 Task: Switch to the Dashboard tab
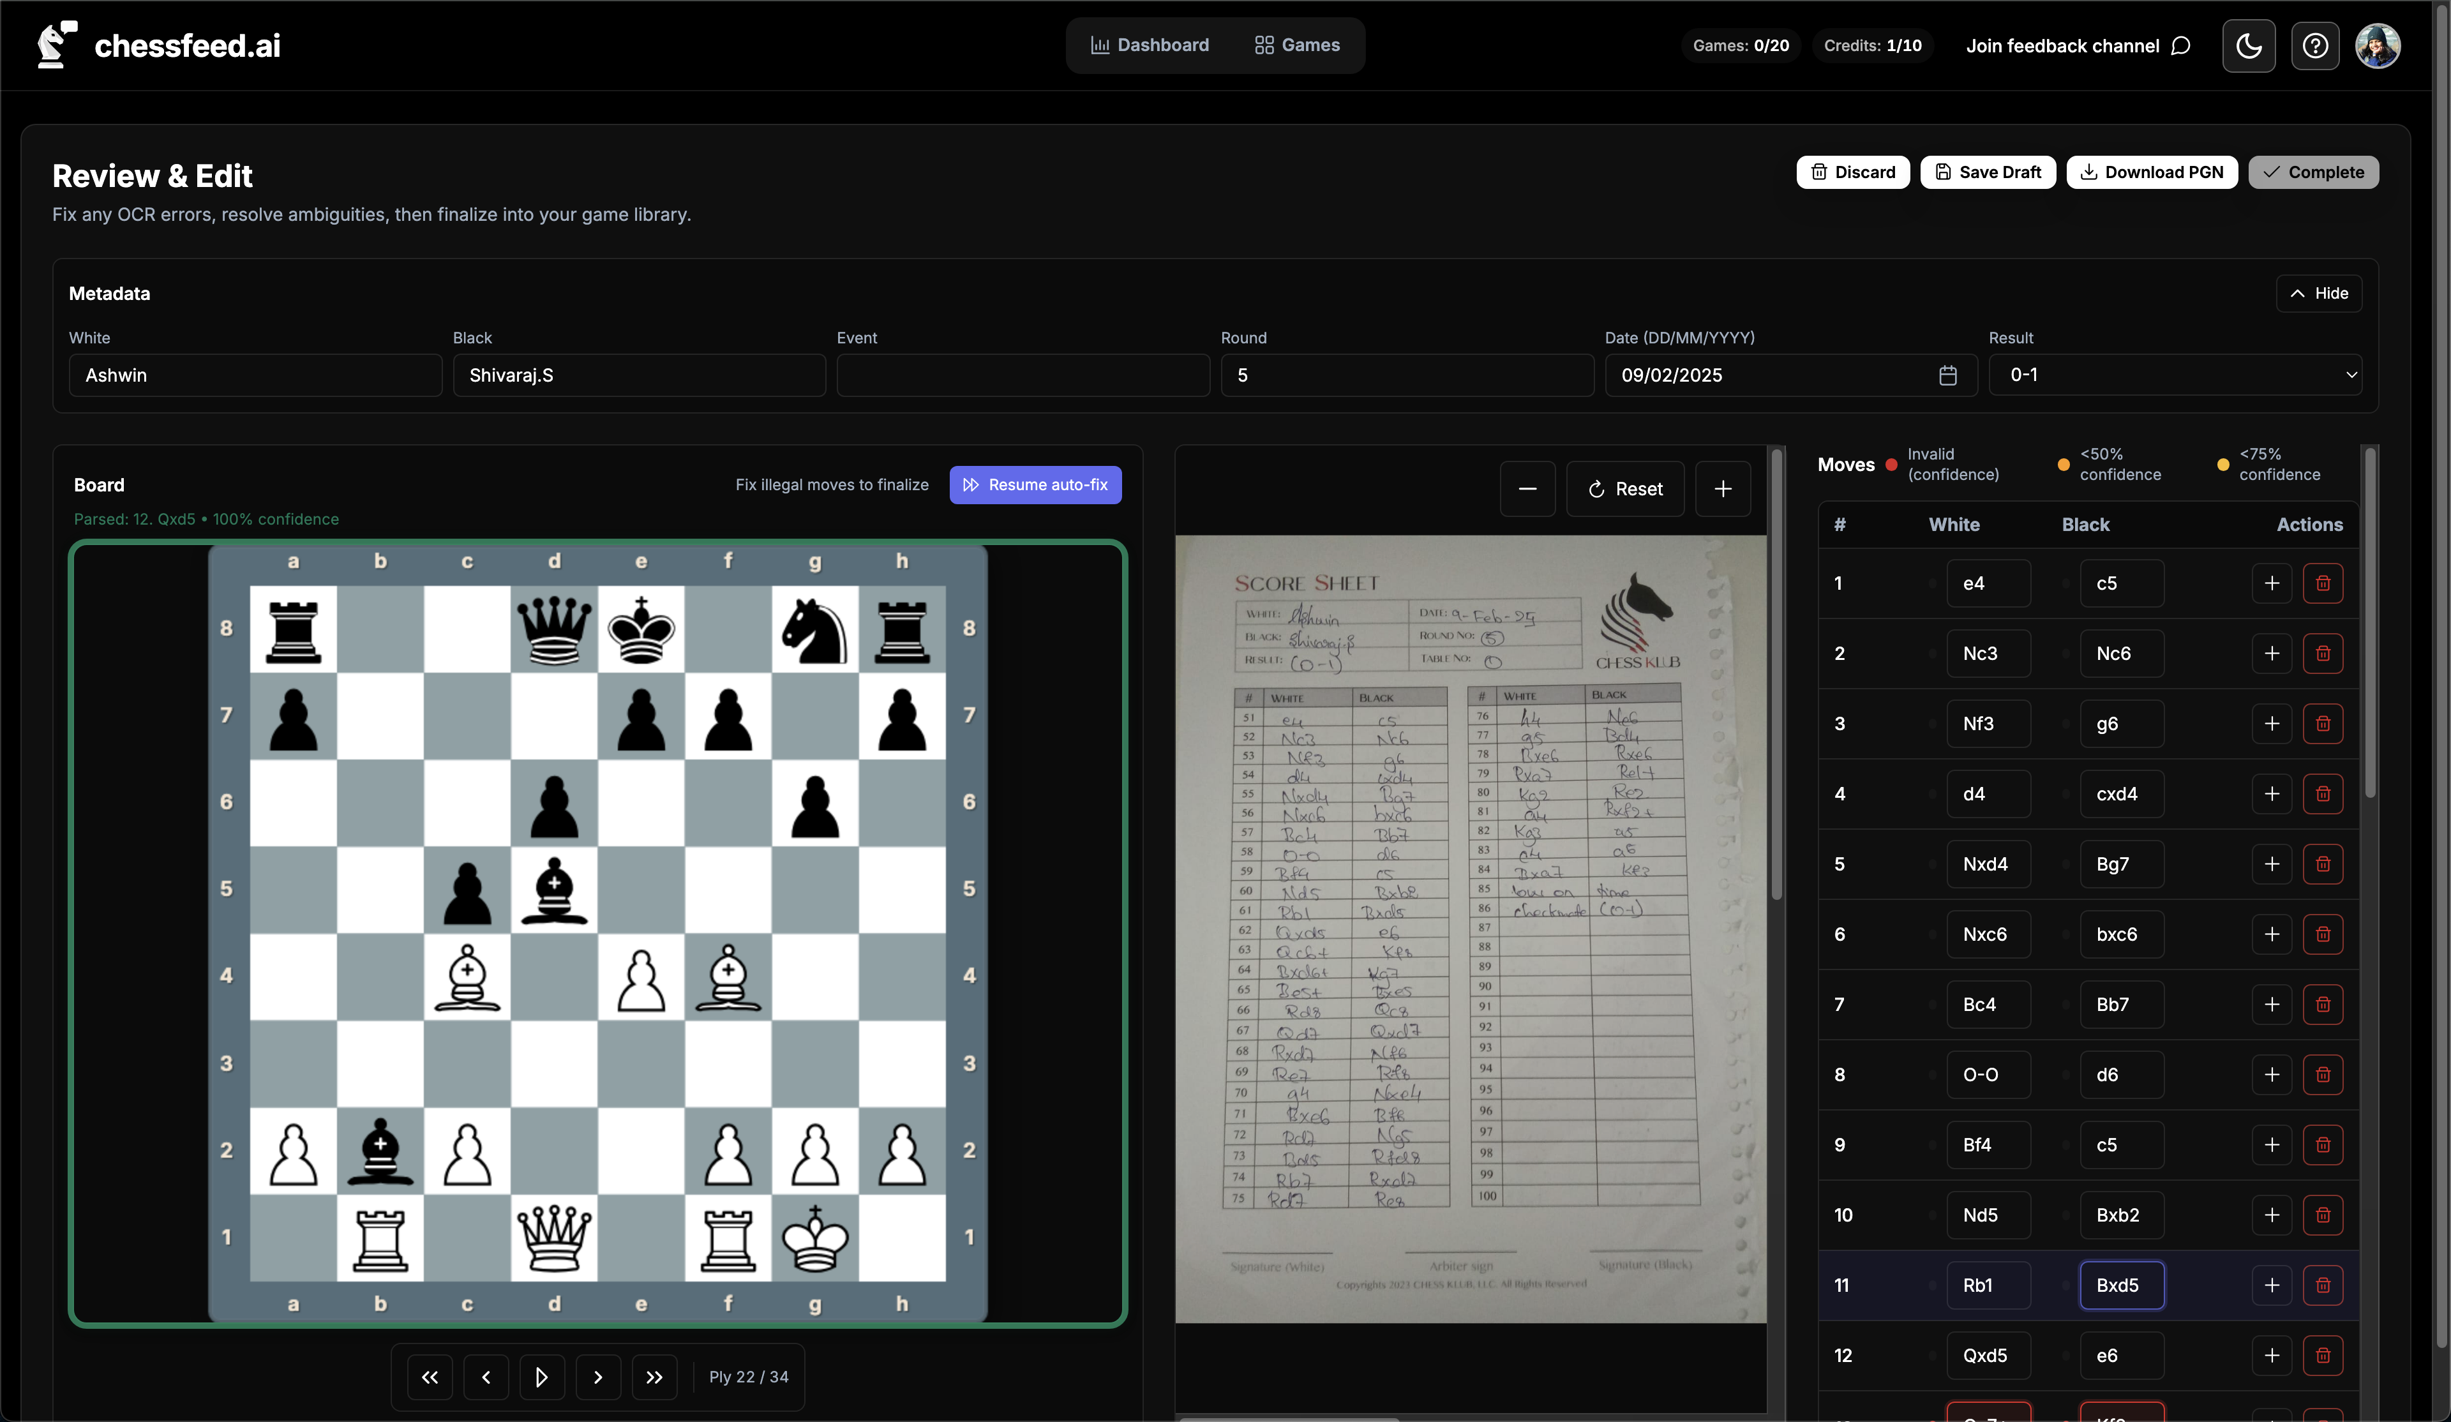click(1150, 46)
